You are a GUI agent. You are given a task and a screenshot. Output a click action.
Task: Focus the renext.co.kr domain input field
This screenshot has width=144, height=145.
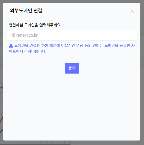coord(72,35)
